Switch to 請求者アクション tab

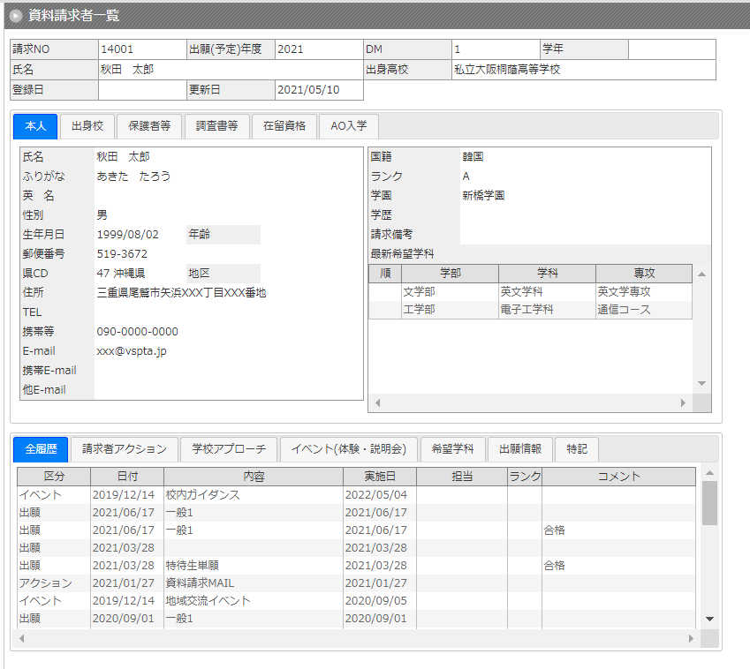coord(125,449)
